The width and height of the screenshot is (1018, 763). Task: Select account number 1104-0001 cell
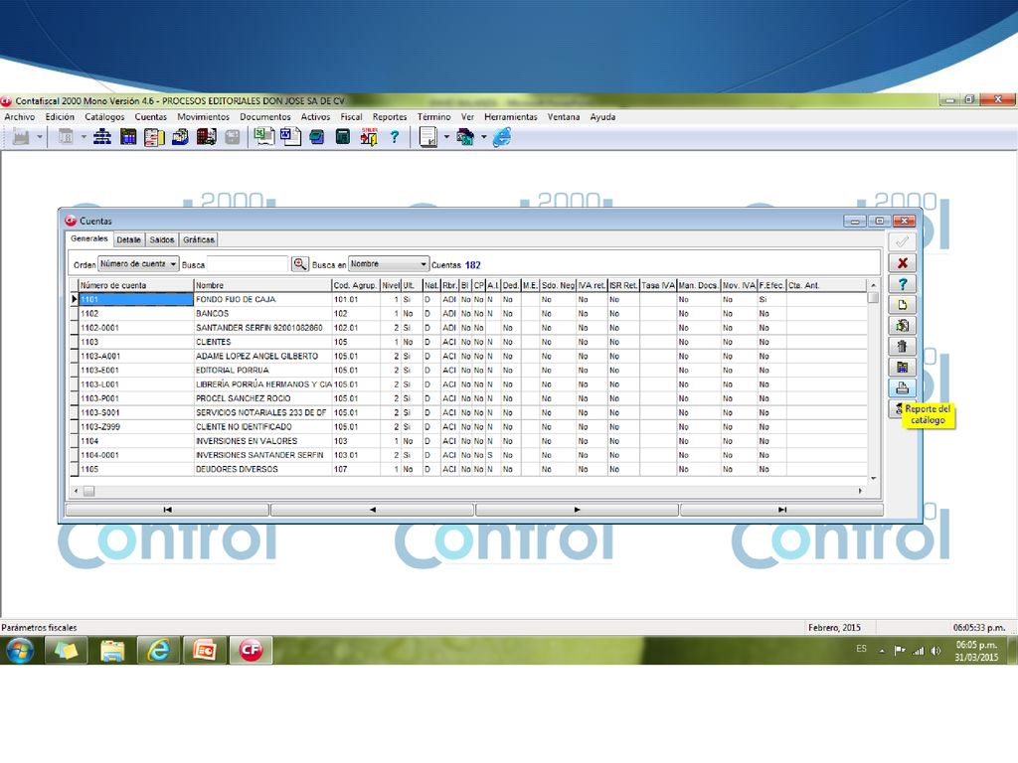click(x=136, y=455)
